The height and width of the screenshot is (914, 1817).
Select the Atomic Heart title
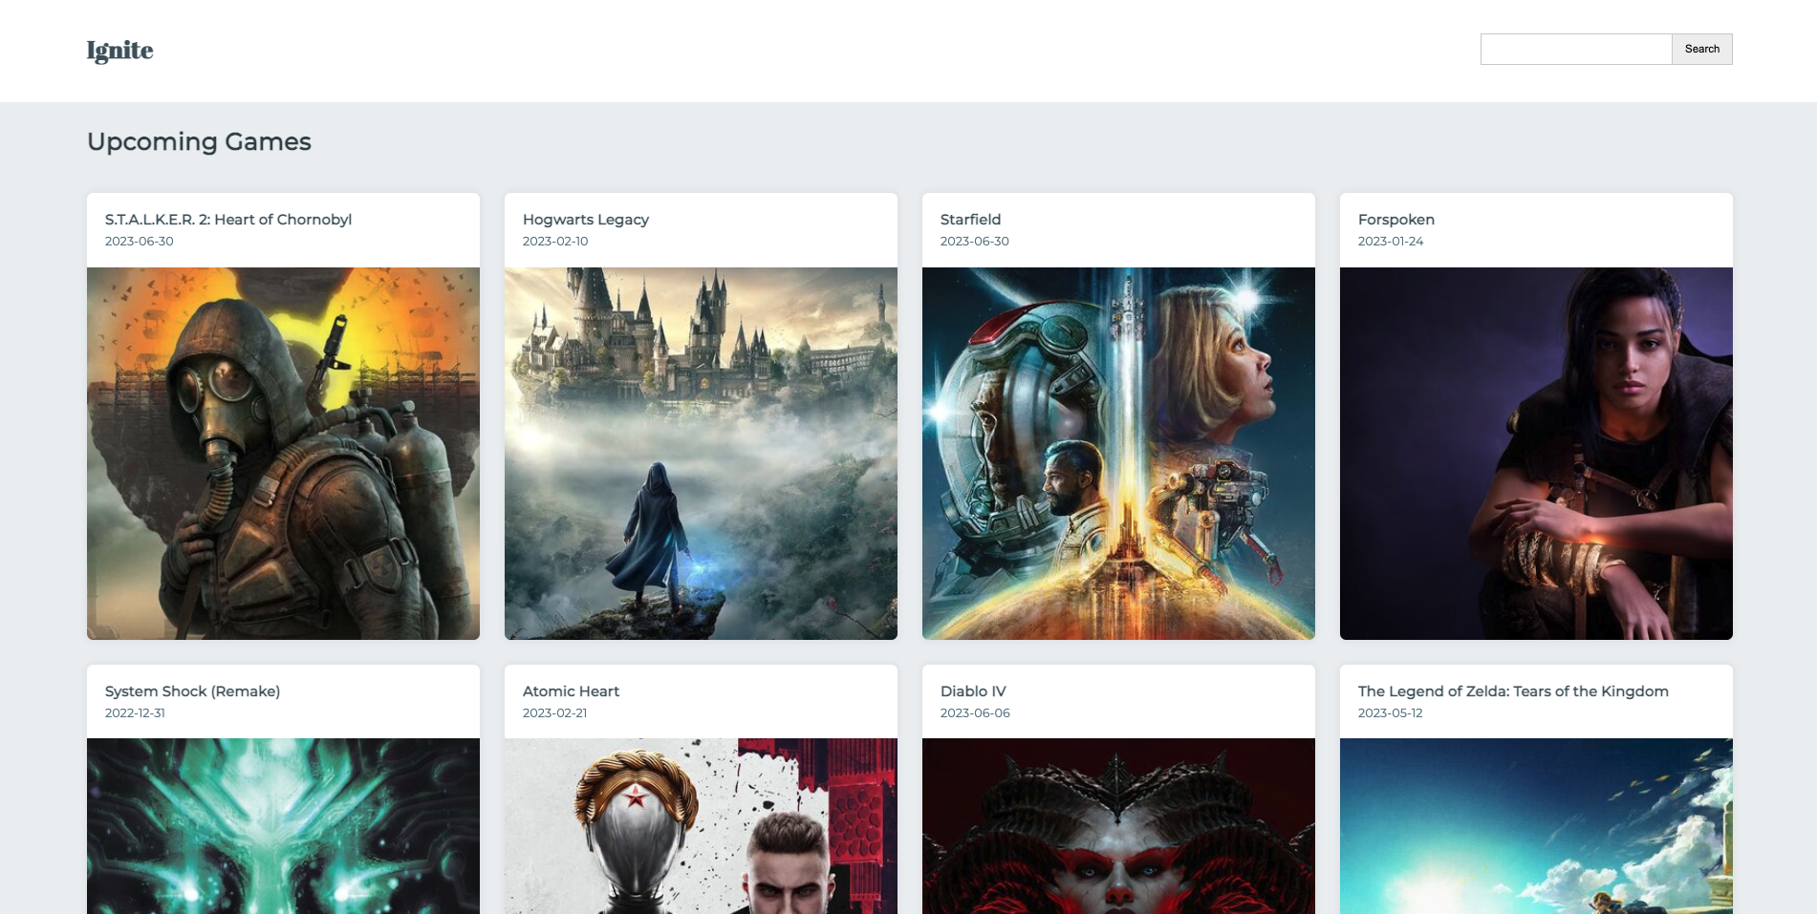pos(571,691)
